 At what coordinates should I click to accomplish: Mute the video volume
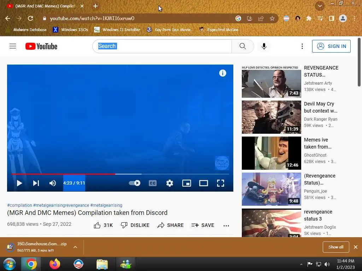tap(53, 183)
